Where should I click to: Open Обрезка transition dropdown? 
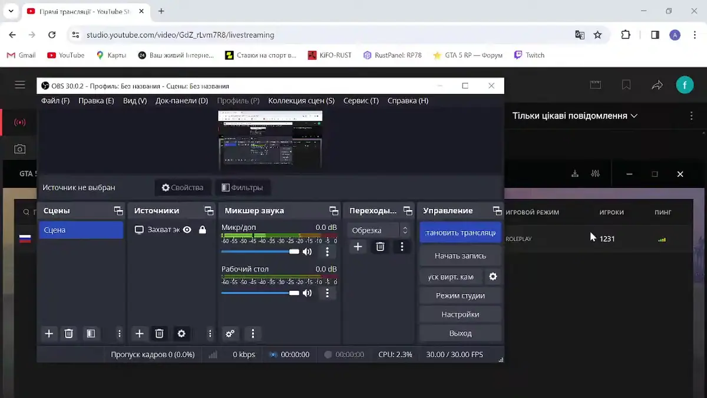379,230
